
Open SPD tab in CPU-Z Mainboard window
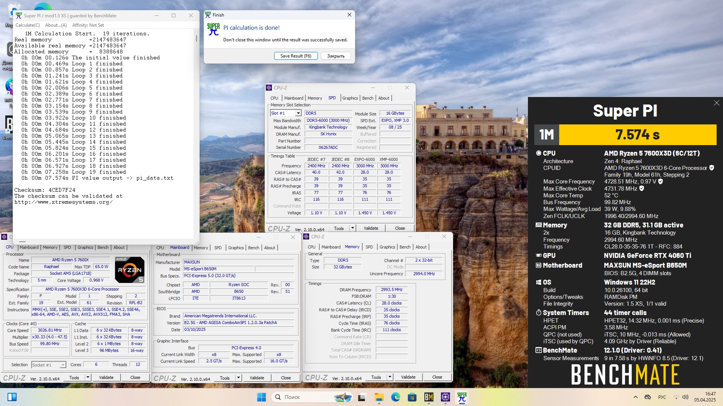tap(218, 248)
